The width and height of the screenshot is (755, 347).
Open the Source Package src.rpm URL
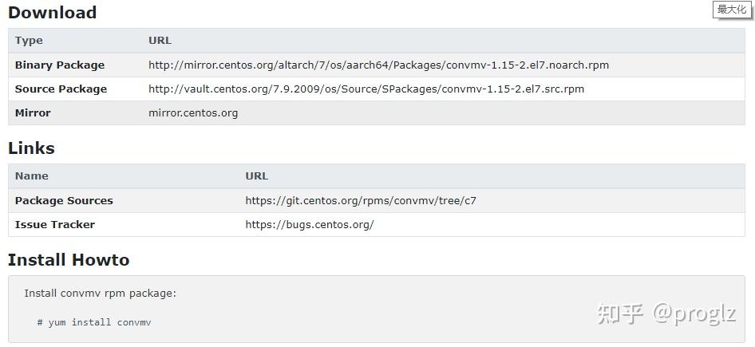(366, 89)
